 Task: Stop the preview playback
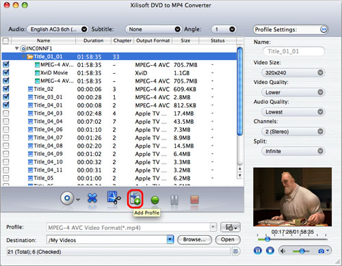click(x=270, y=251)
